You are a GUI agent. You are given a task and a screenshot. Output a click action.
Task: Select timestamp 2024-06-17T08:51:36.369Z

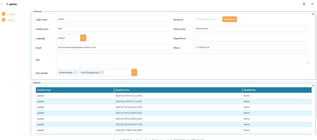pos(129,130)
